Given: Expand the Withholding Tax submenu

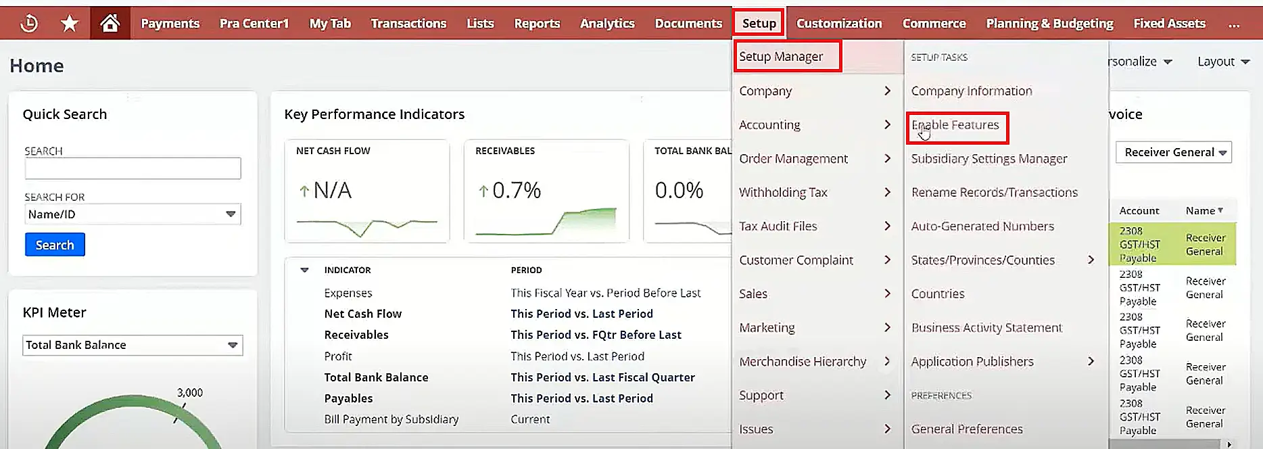Looking at the screenshot, I should pos(817,192).
